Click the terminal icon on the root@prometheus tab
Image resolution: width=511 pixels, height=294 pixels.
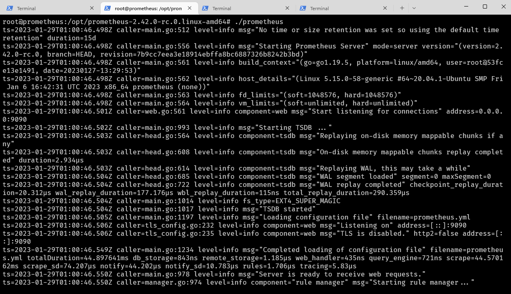(x=107, y=8)
